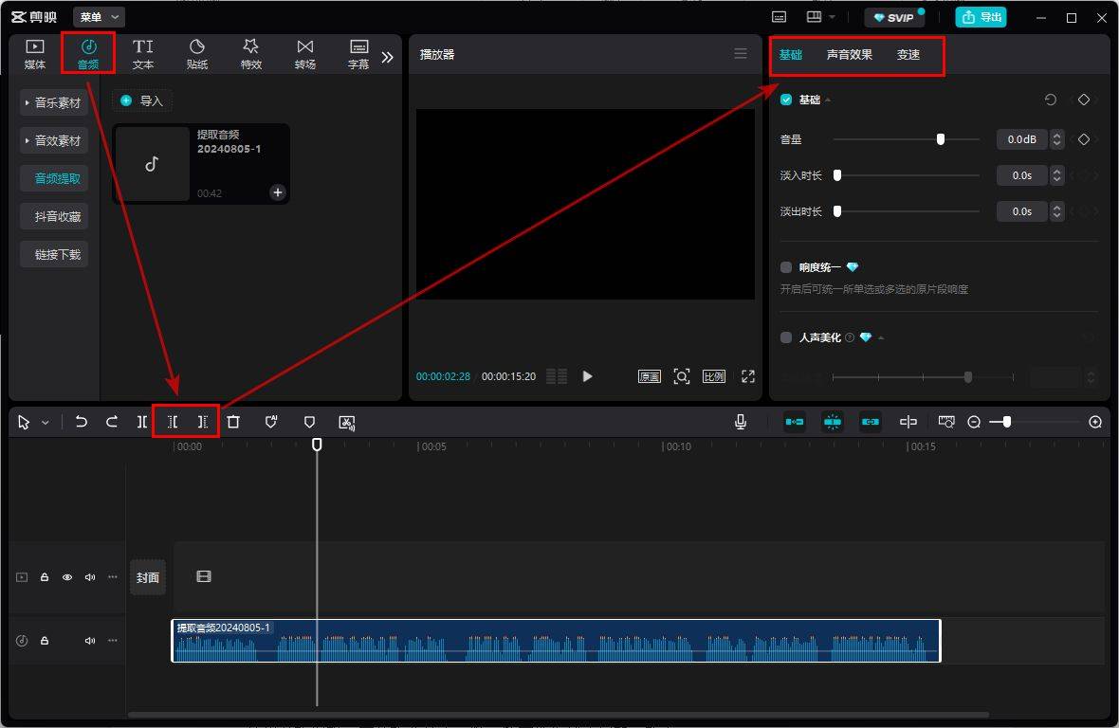Zoom out the timeline
Image resolution: width=1119 pixels, height=728 pixels.
pos(973,422)
